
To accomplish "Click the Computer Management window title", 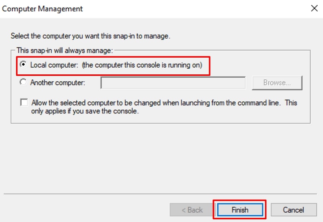I will click(43, 8).
